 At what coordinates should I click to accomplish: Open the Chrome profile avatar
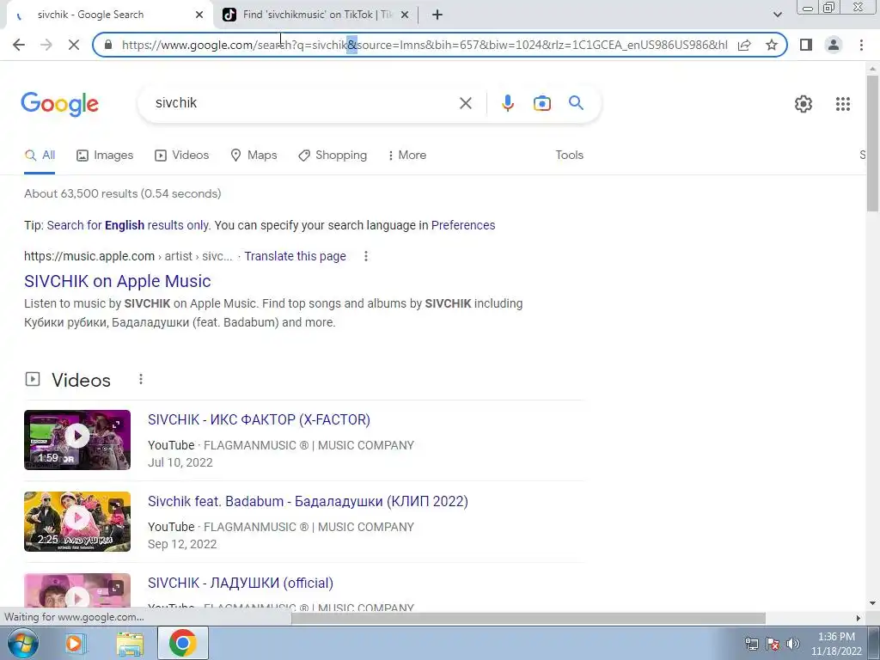point(834,45)
